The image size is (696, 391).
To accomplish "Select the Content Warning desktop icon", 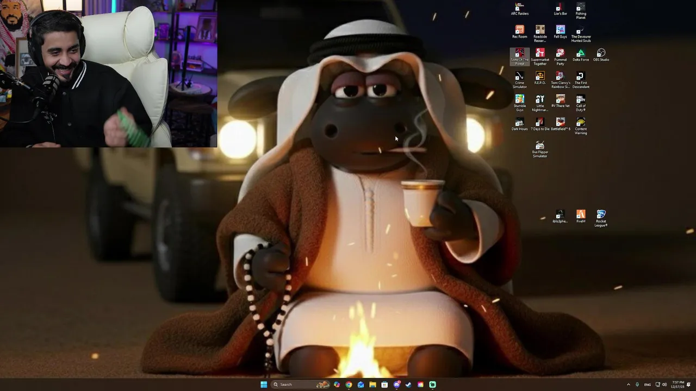I will tap(581, 127).
